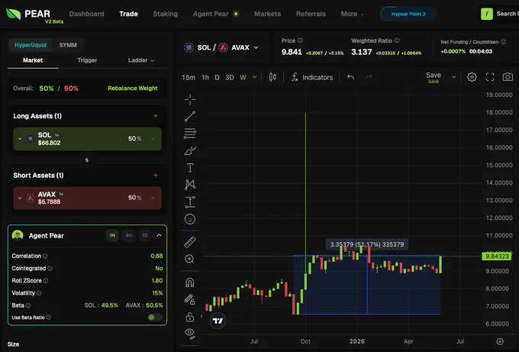Screen dimensions: 519x352
Task: Select Agent Pear 4H timeframe
Action: (x=129, y=235)
